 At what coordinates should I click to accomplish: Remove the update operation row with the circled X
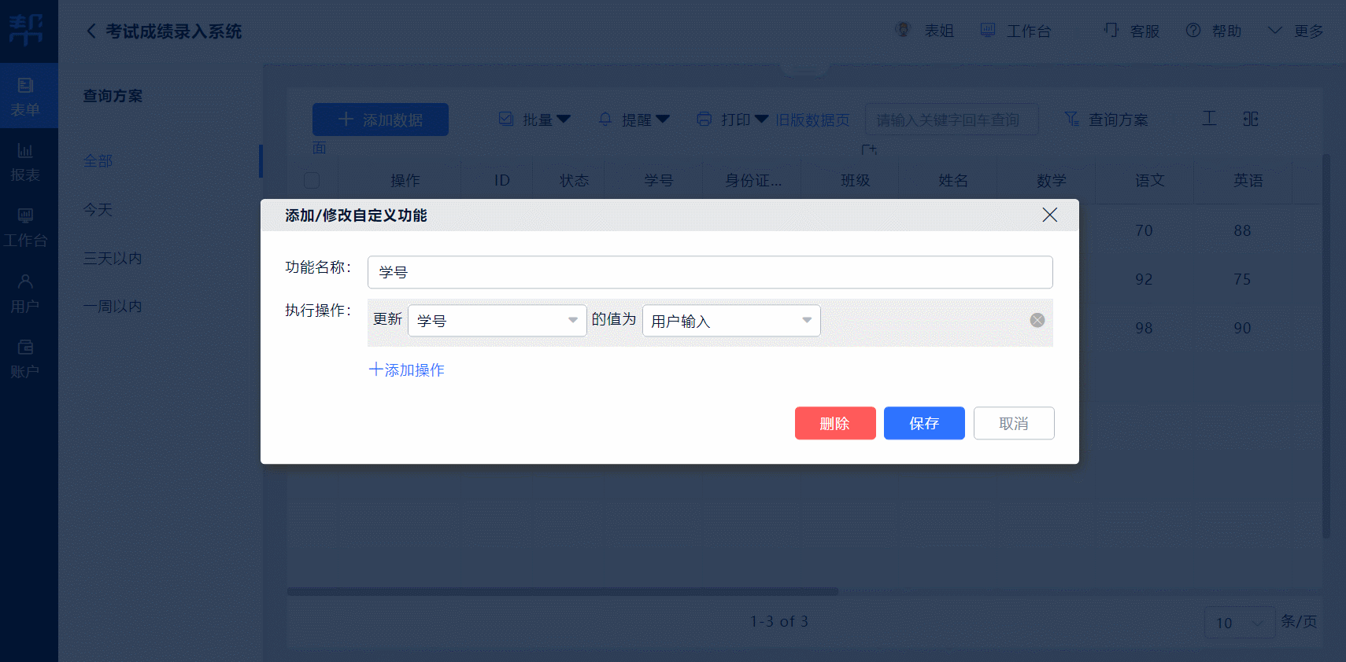1037,320
